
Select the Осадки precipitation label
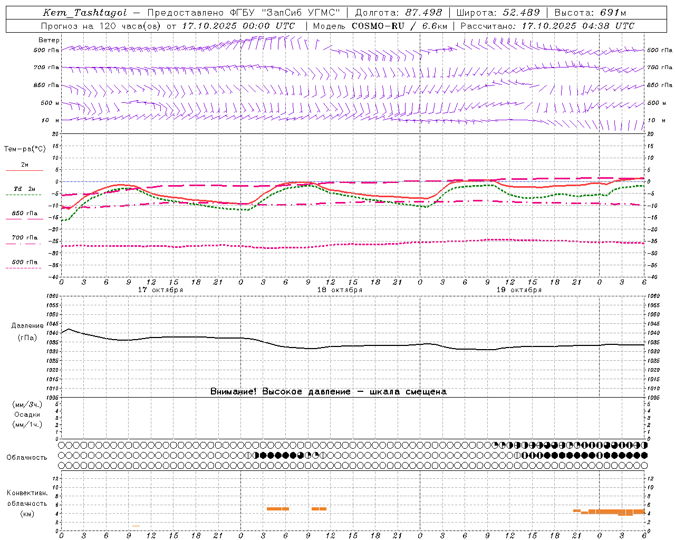tap(27, 415)
